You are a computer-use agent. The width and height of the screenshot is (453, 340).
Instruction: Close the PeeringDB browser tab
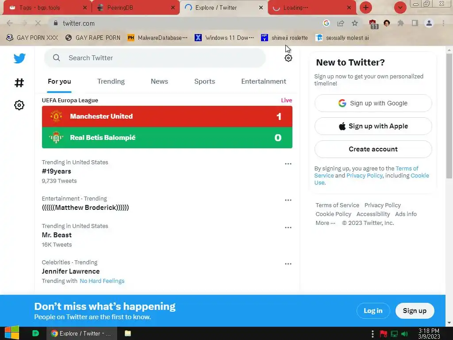173,8
